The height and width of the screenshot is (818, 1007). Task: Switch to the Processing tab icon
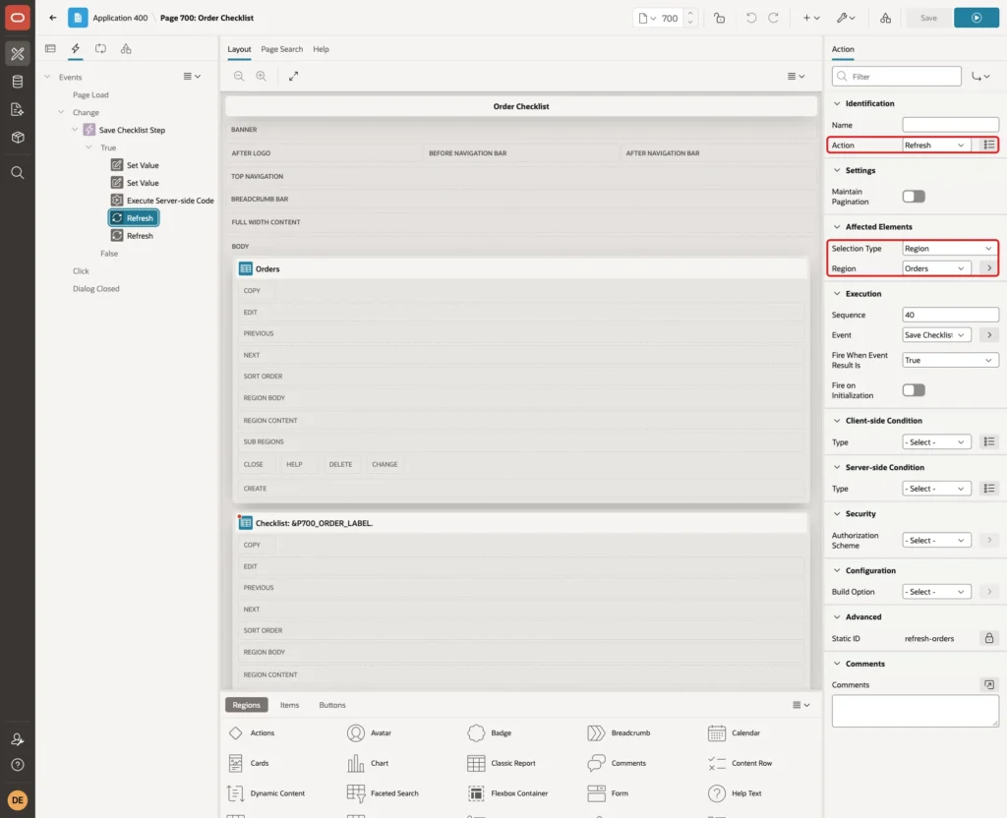[x=100, y=49]
